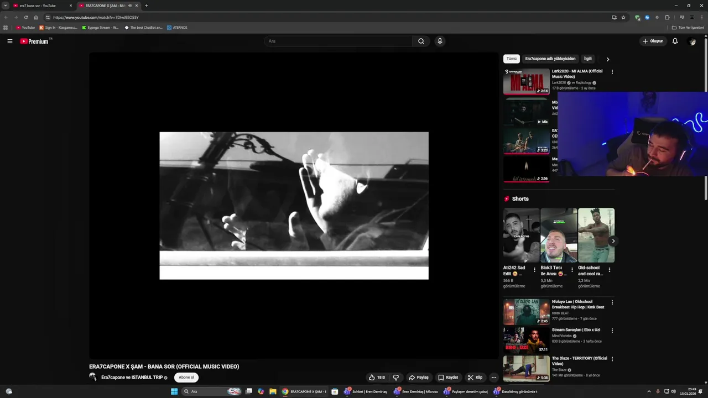Switch to 'era7 bana sor - YouTube' tab
Viewport: 708px width, 398px height.
point(39,6)
